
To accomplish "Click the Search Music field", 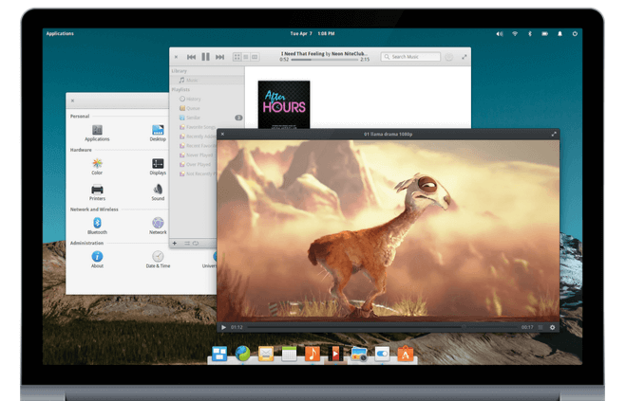I will click(410, 57).
